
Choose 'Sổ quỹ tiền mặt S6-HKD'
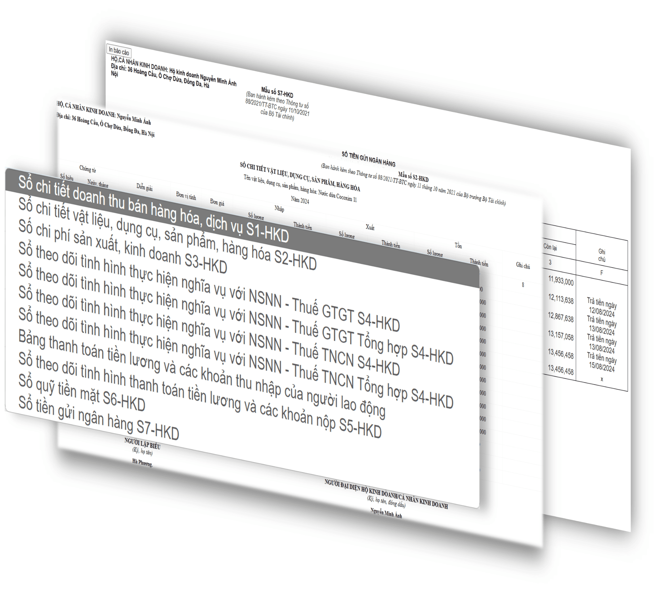82,393
